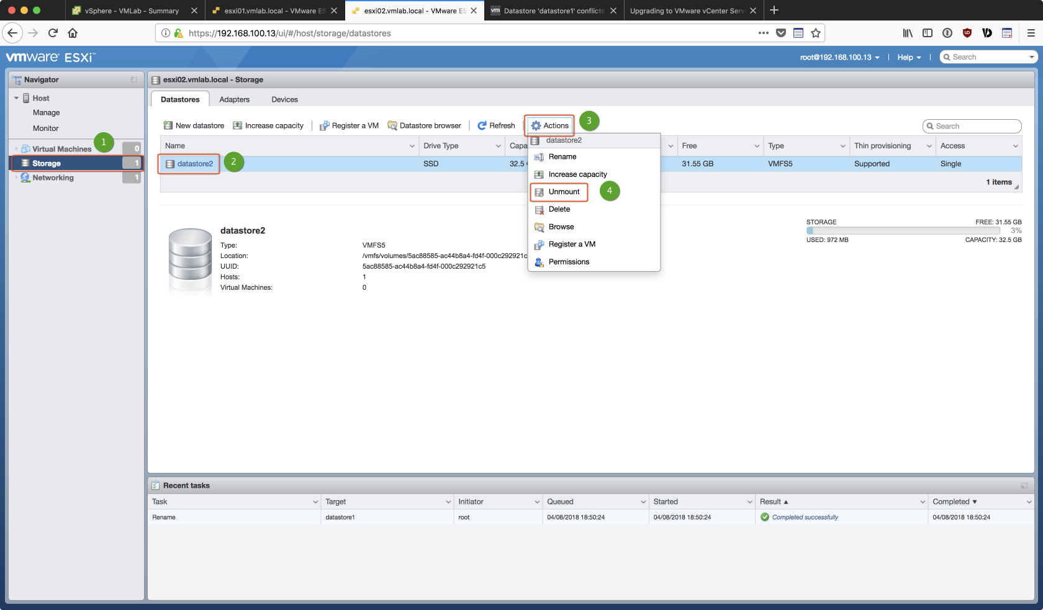Open the datastore2 link in table
Viewport: 1043px width, 610px height.
click(195, 164)
